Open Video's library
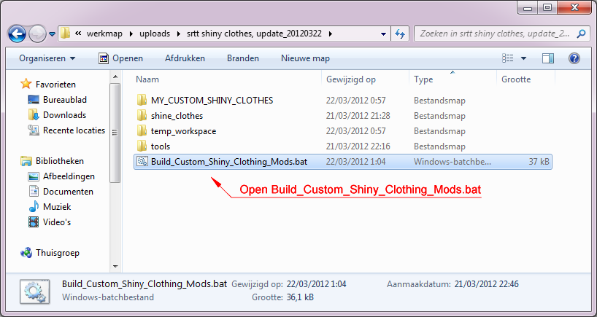 [57, 222]
